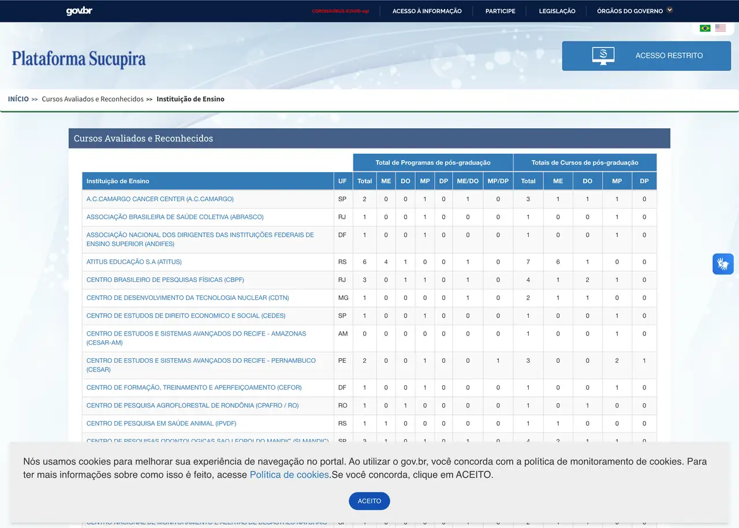
Task: Open Centro de Pesquisa Agroflorestal de Rondônia link
Action: click(193, 405)
